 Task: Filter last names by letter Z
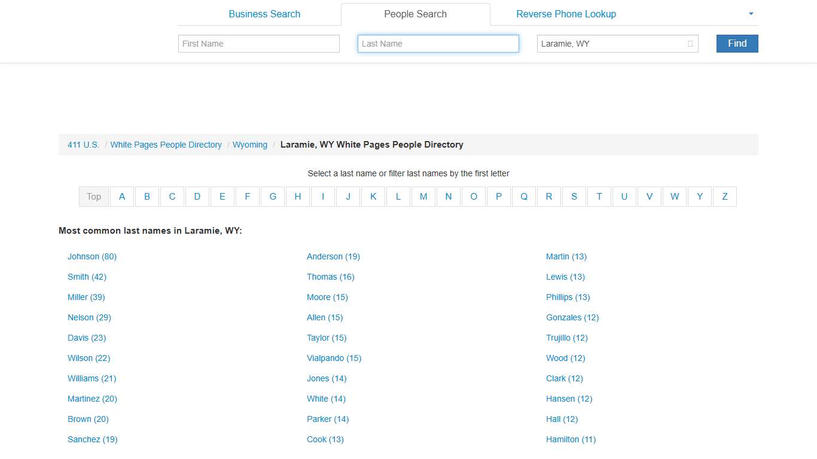pos(724,197)
